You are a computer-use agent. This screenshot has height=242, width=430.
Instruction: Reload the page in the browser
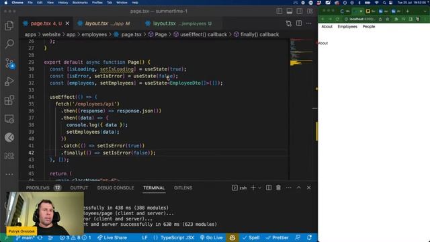pos(337,19)
